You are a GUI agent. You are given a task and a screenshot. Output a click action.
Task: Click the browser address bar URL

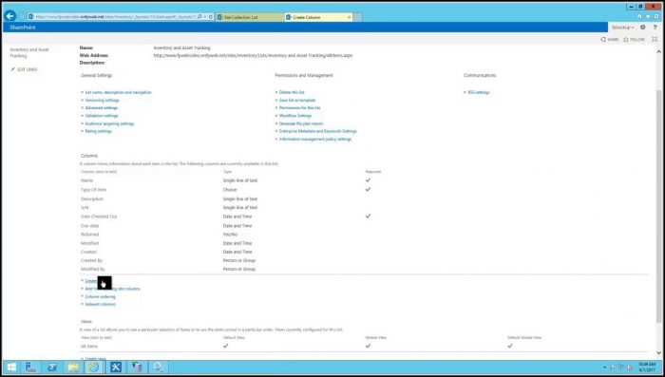(115, 17)
